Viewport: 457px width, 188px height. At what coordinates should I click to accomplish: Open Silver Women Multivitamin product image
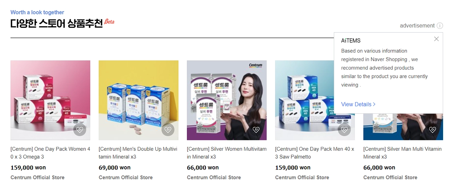[x=227, y=100]
